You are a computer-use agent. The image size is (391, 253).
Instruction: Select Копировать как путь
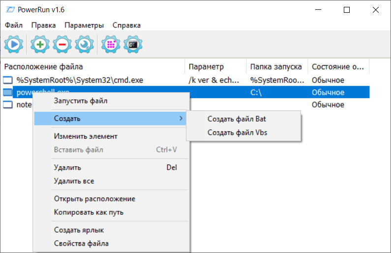pyautogui.click(x=89, y=212)
